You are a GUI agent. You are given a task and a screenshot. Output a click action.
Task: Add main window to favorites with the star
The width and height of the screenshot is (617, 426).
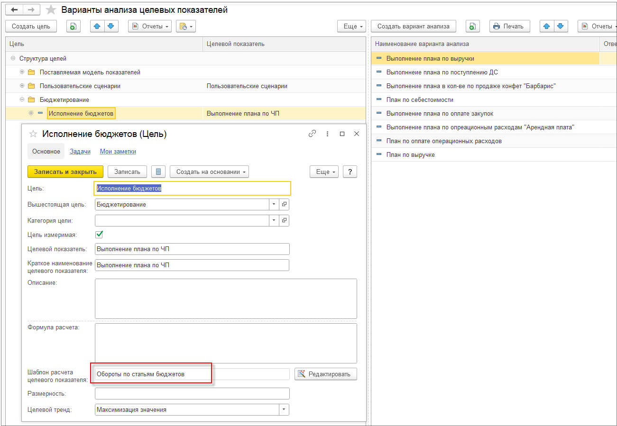click(x=51, y=10)
